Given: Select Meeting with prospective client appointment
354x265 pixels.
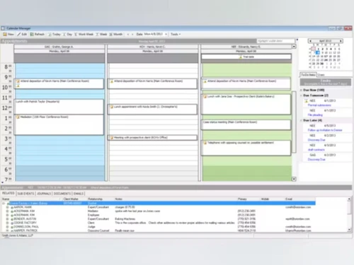Looking at the screenshot, I should click(x=152, y=138).
